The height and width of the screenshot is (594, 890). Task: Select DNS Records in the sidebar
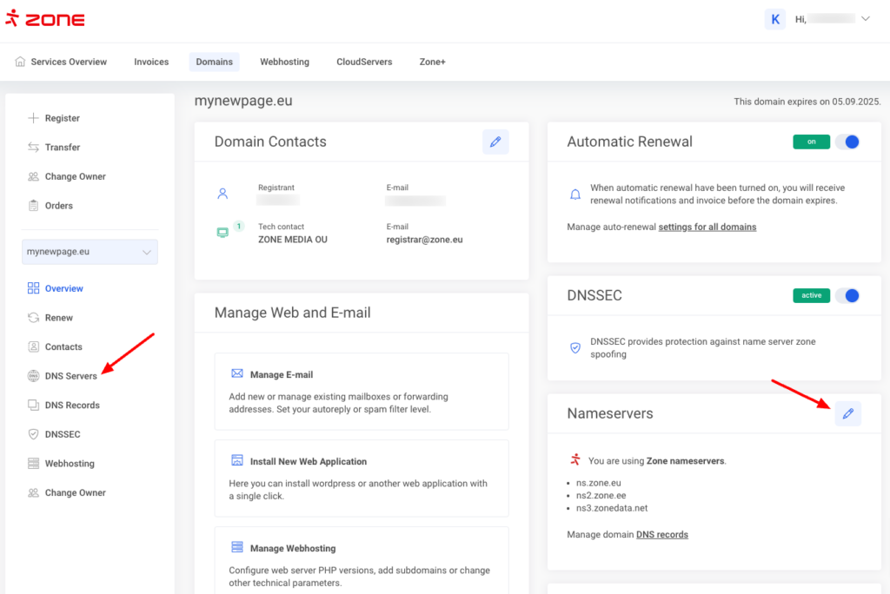[x=72, y=405]
